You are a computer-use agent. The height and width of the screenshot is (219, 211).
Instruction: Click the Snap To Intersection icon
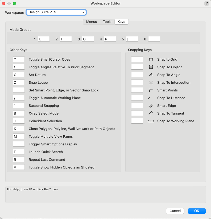pos(151,82)
